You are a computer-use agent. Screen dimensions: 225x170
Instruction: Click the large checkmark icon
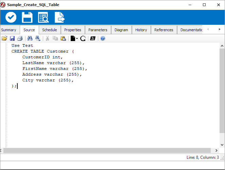pos(11,17)
